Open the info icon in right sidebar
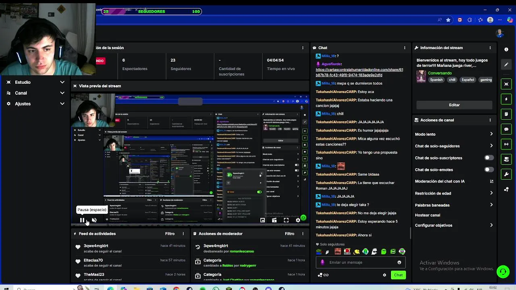The height and width of the screenshot is (290, 516). click(506, 49)
